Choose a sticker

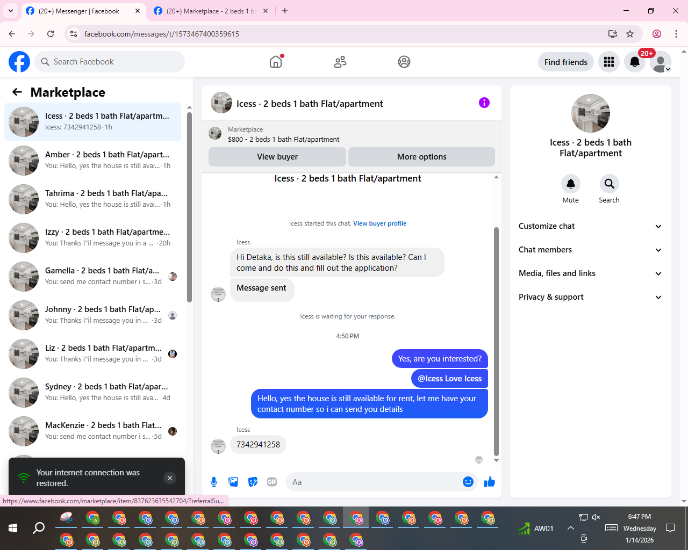tap(253, 482)
